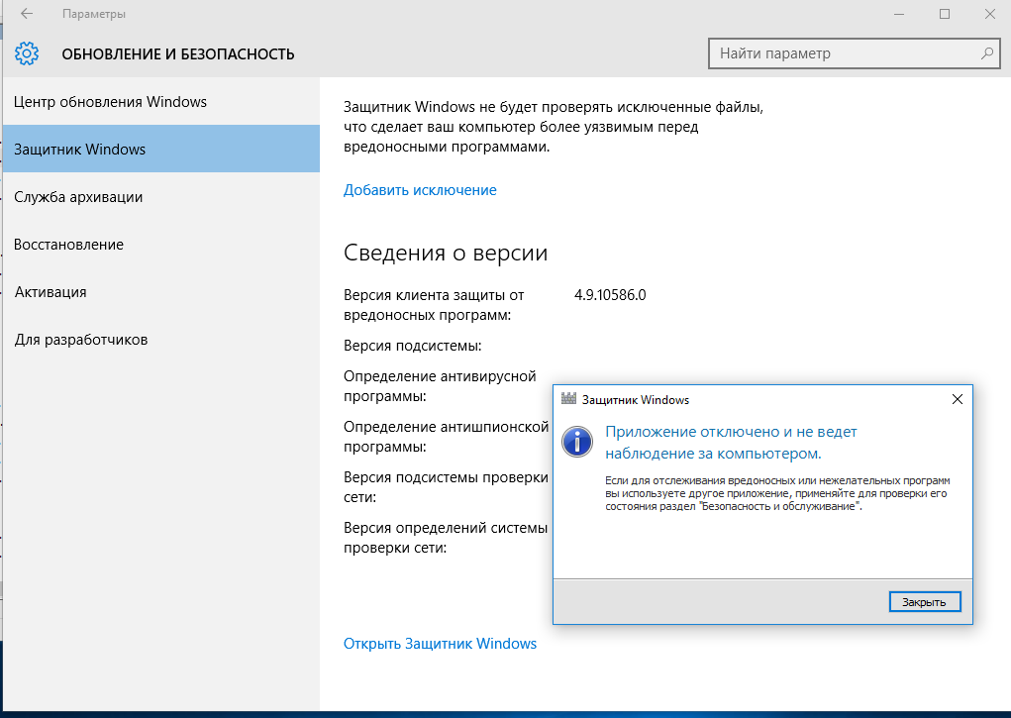Image resolution: width=1011 pixels, height=718 pixels.
Task: Open the Восстановление section
Action: pos(68,245)
